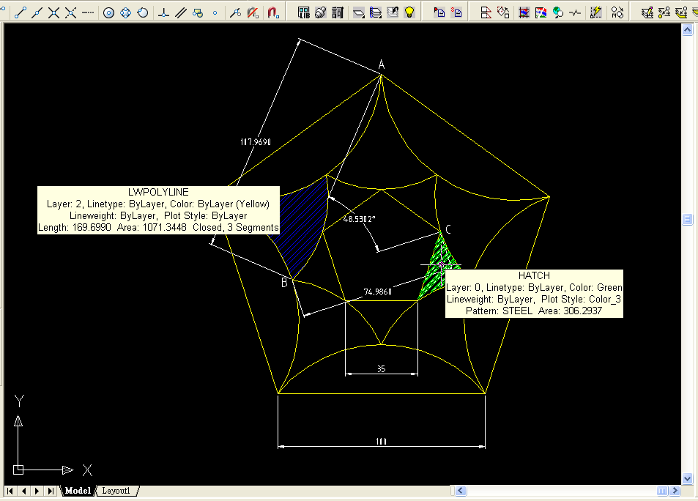Click the Chinese character dictionary icon
698x501 pixels.
(338, 12)
